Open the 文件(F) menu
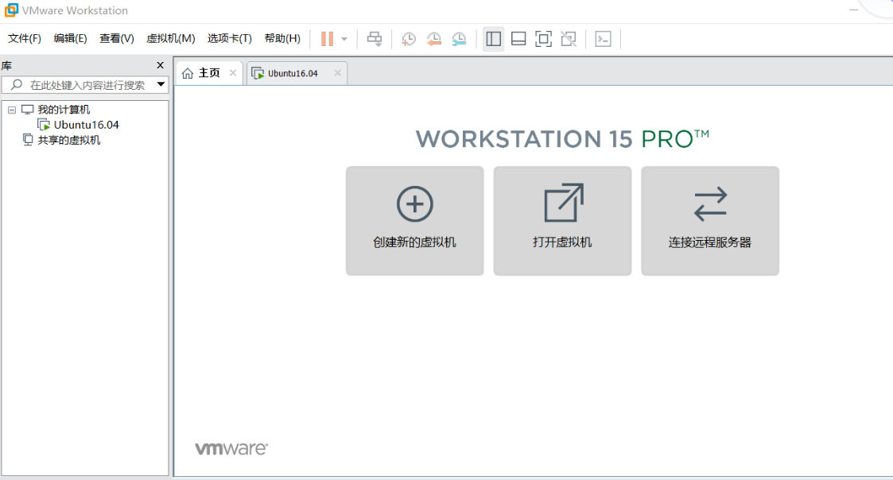Image resolution: width=893 pixels, height=480 pixels. coord(25,38)
